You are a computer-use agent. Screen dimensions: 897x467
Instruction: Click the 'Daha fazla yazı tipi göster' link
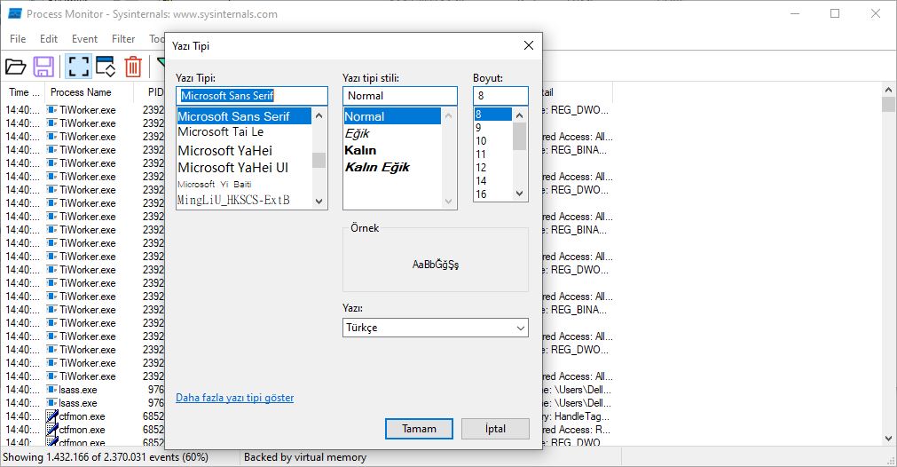pos(234,398)
